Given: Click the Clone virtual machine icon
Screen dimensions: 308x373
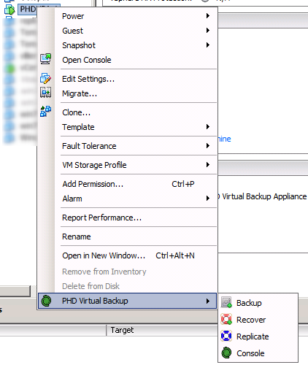Looking at the screenshot, I should pyautogui.click(x=45, y=111).
